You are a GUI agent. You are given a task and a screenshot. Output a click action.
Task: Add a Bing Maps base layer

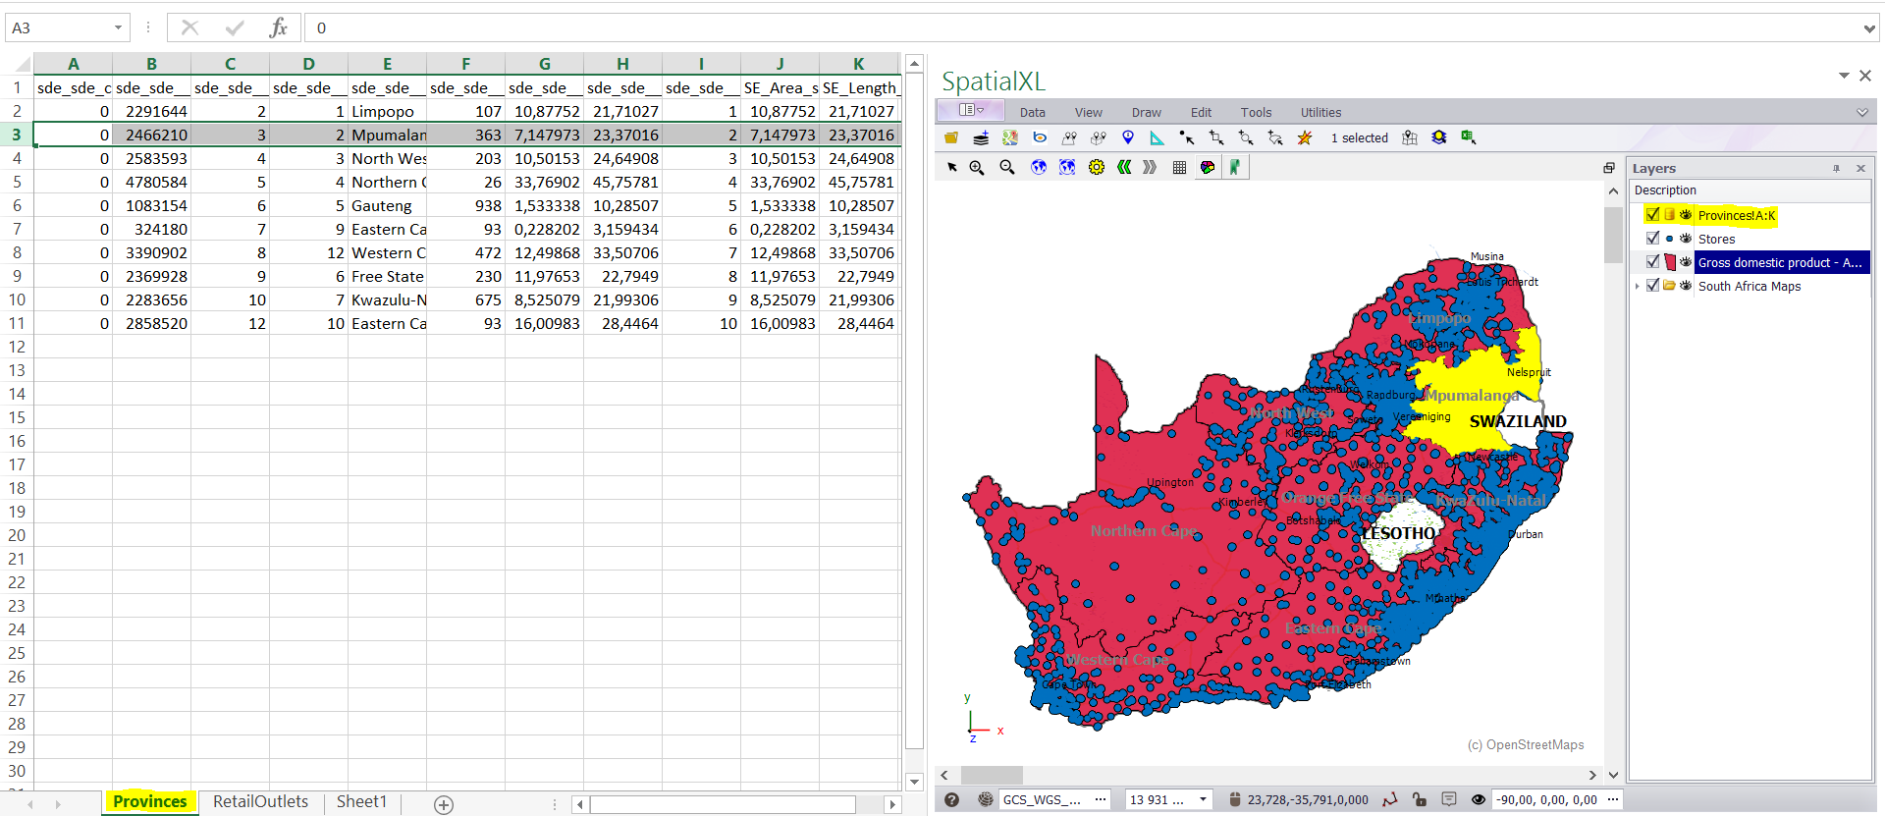[1040, 138]
